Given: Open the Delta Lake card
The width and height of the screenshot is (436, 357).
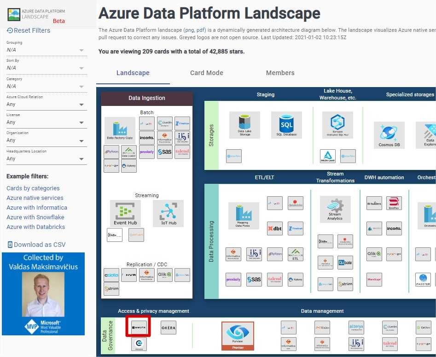Looking at the screenshot, I should [328, 156].
